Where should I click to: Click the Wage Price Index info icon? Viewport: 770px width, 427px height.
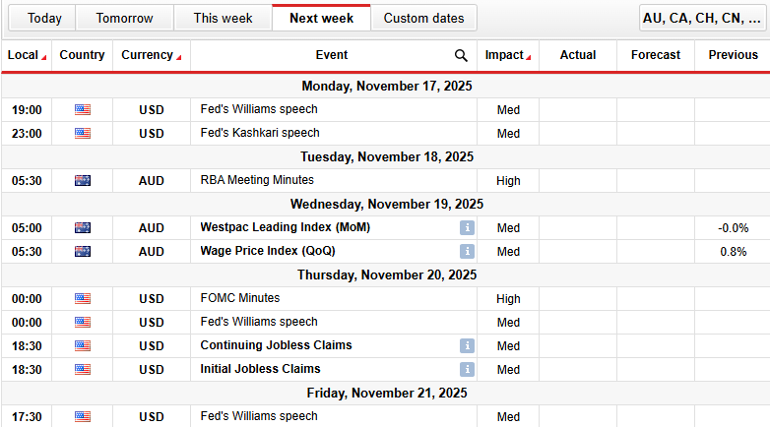(x=467, y=251)
